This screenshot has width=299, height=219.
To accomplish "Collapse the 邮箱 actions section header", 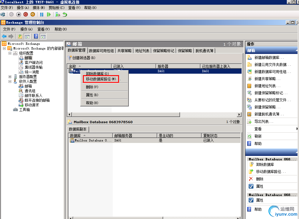I will pyautogui.click(x=296, y=50).
